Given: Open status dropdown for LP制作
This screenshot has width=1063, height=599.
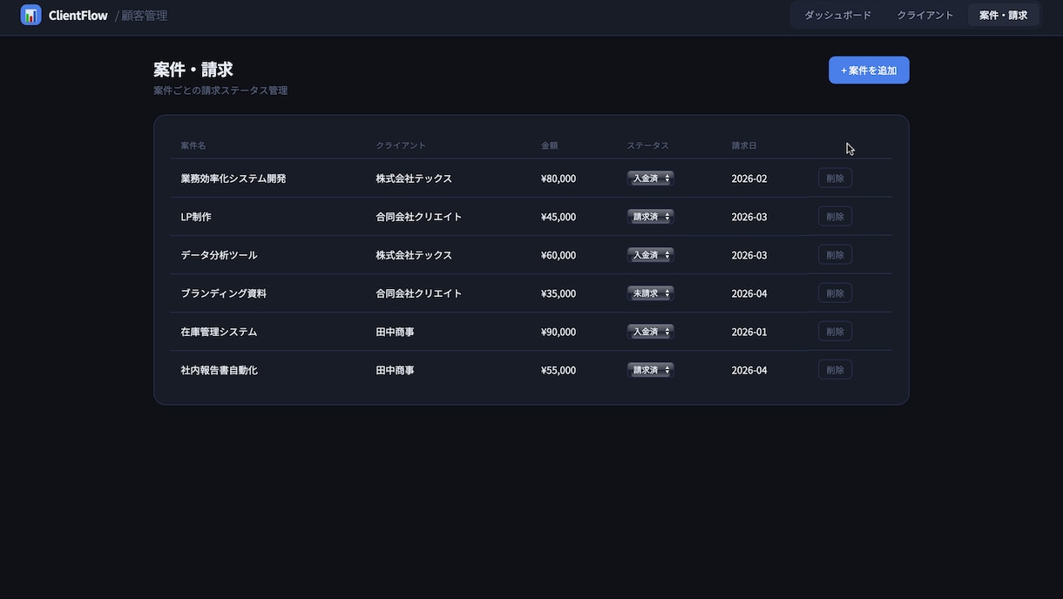Looking at the screenshot, I should coord(650,217).
